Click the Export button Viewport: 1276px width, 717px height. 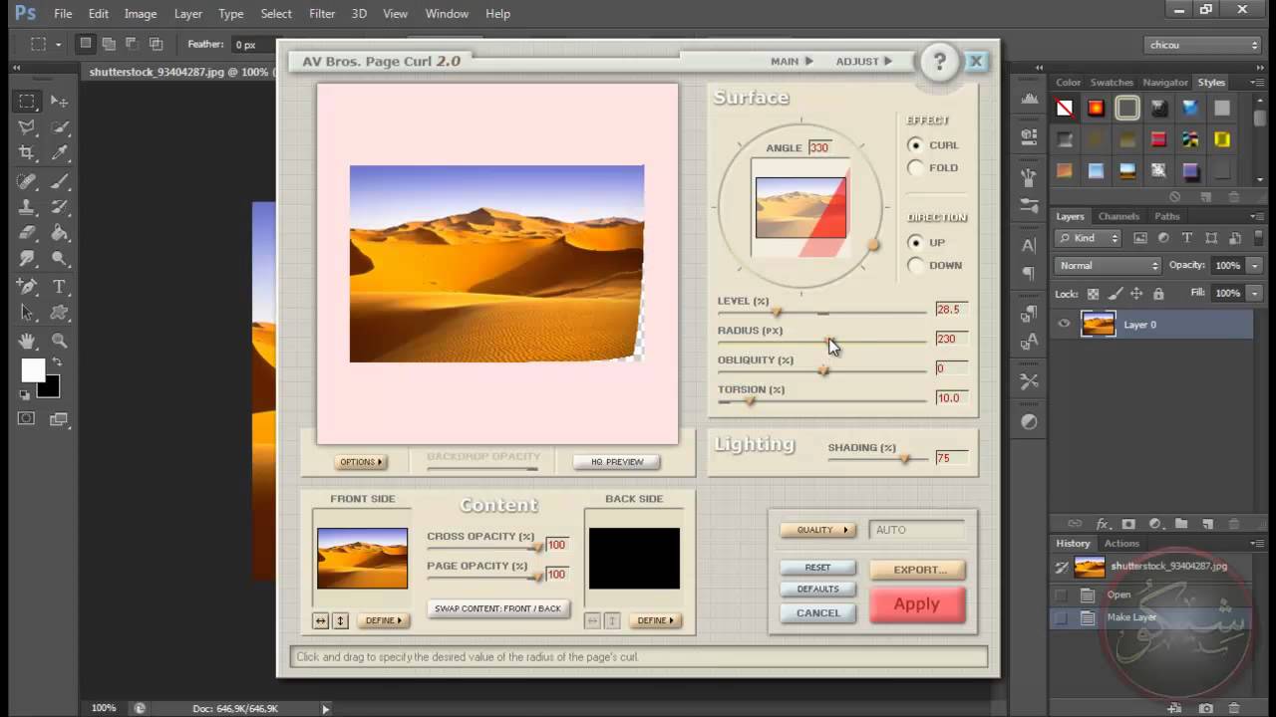tap(917, 570)
